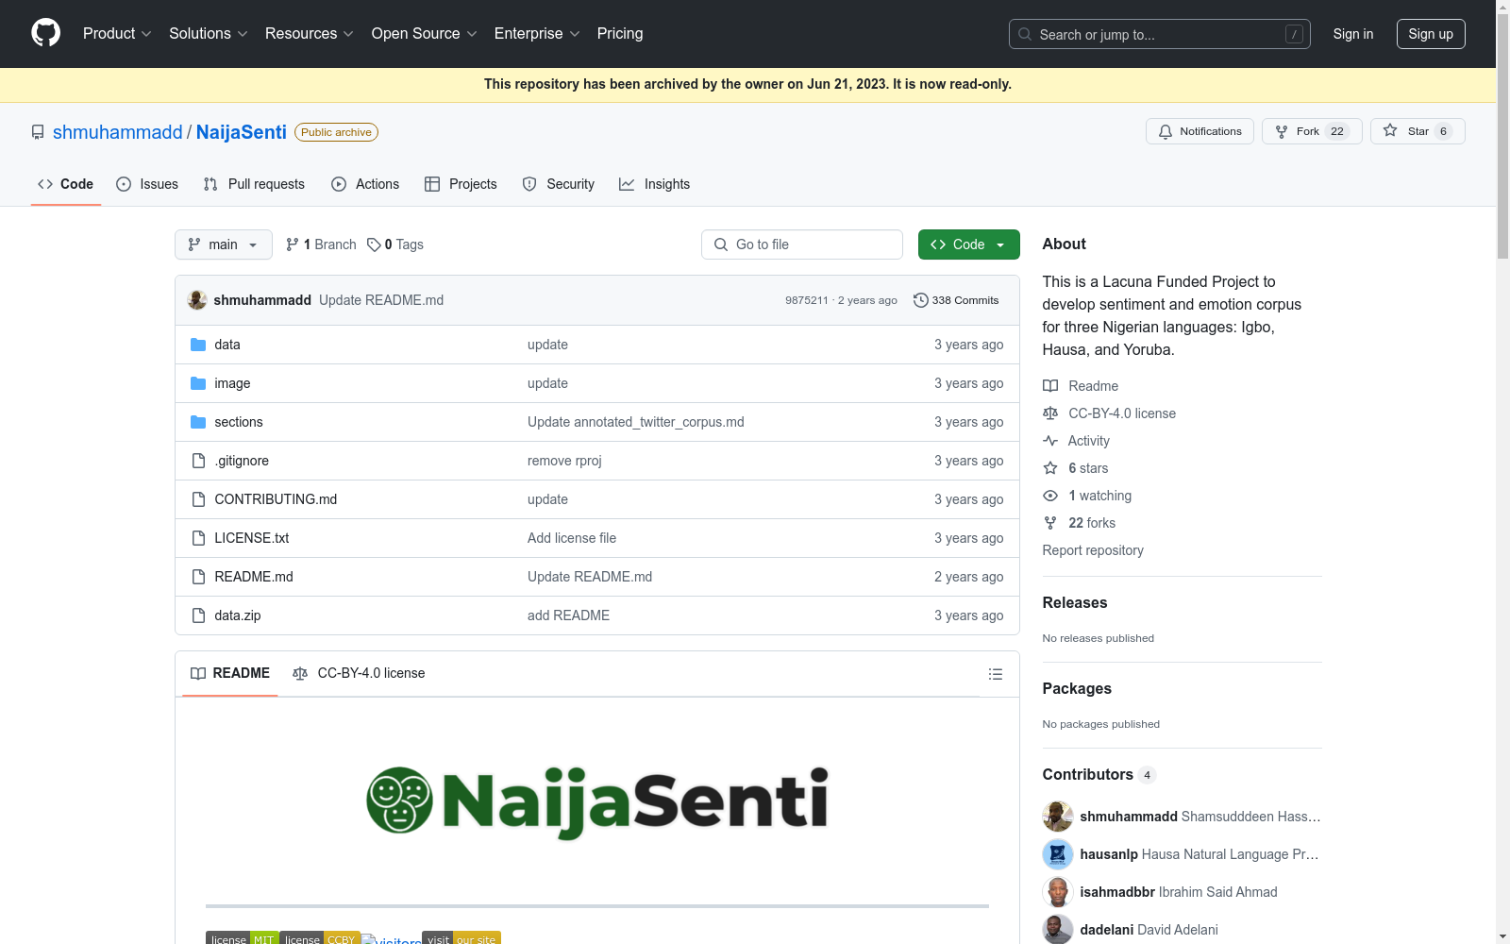Click the Activity pulse icon
The image size is (1510, 944).
click(x=1050, y=441)
